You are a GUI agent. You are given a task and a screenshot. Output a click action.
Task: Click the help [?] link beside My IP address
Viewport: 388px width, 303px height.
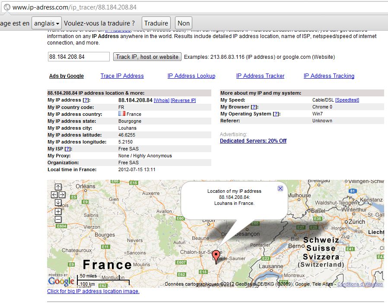[x=86, y=100]
